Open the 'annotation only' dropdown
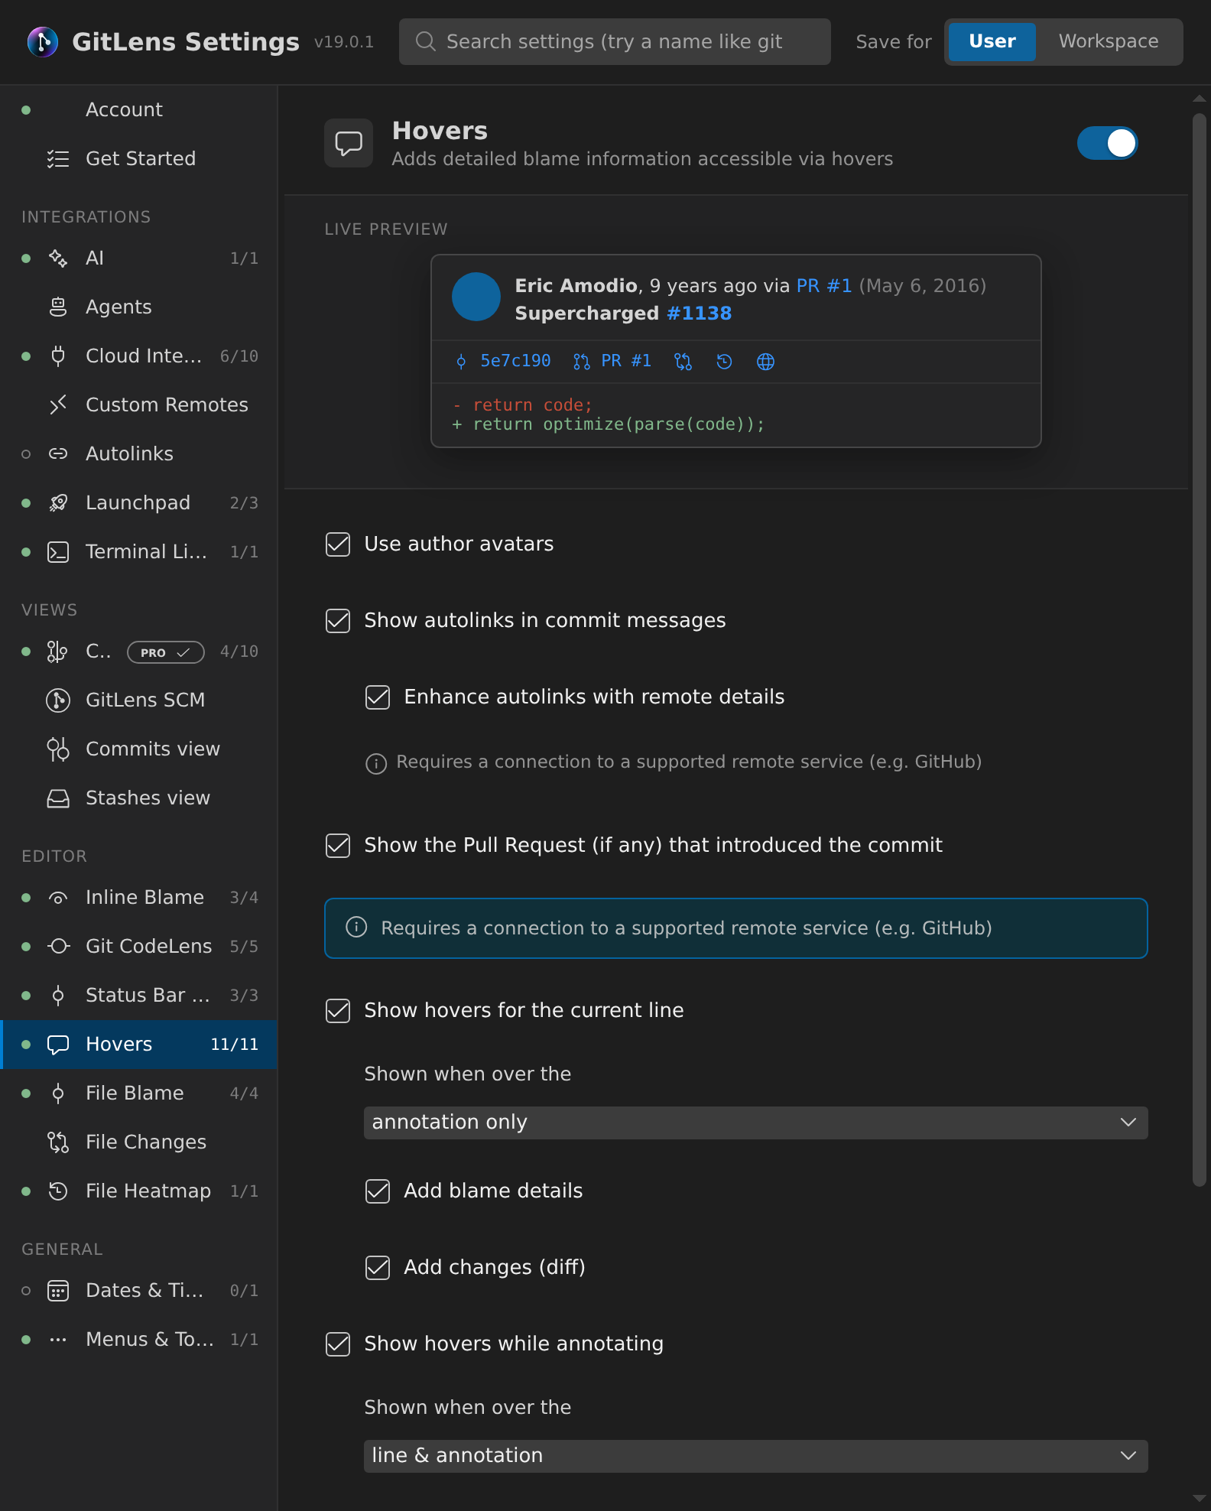The image size is (1211, 1511). pos(755,1123)
